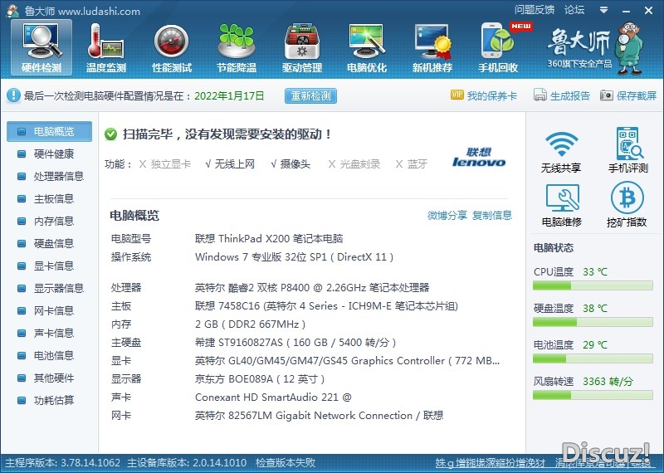Click the 微博分享 link
The width and height of the screenshot is (664, 473).
447,216
